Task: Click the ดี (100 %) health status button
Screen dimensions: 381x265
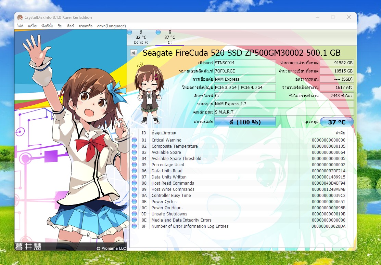Action: pos(245,122)
